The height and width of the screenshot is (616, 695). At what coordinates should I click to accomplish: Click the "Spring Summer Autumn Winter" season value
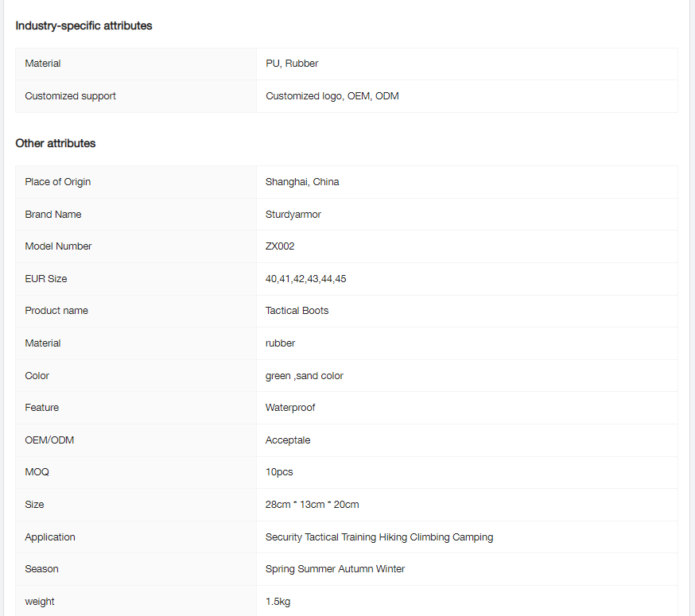coord(335,569)
